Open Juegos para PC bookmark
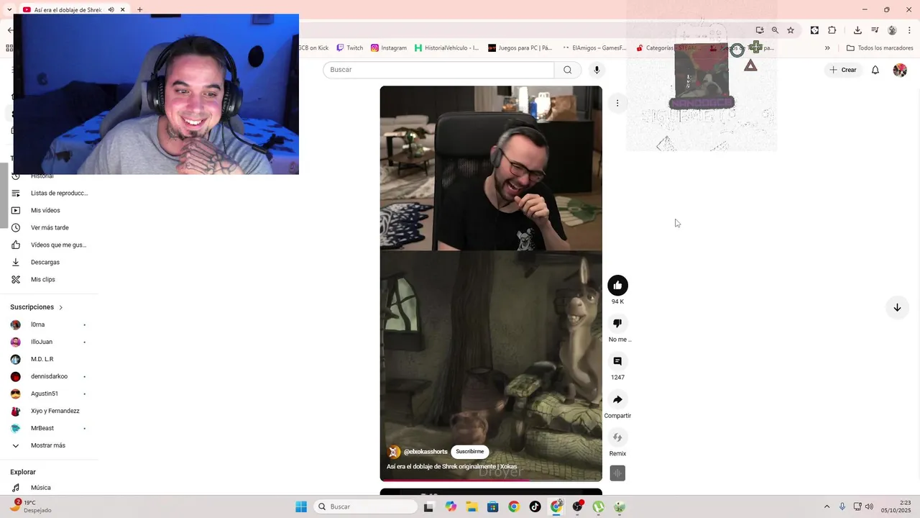 [520, 48]
